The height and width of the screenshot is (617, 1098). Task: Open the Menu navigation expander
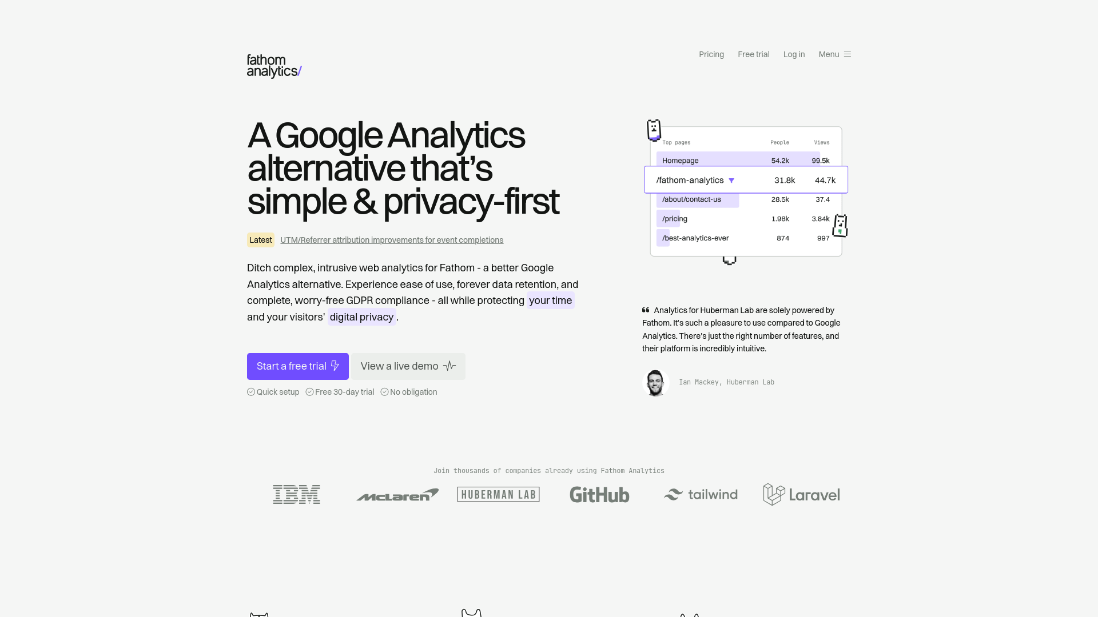click(x=835, y=54)
